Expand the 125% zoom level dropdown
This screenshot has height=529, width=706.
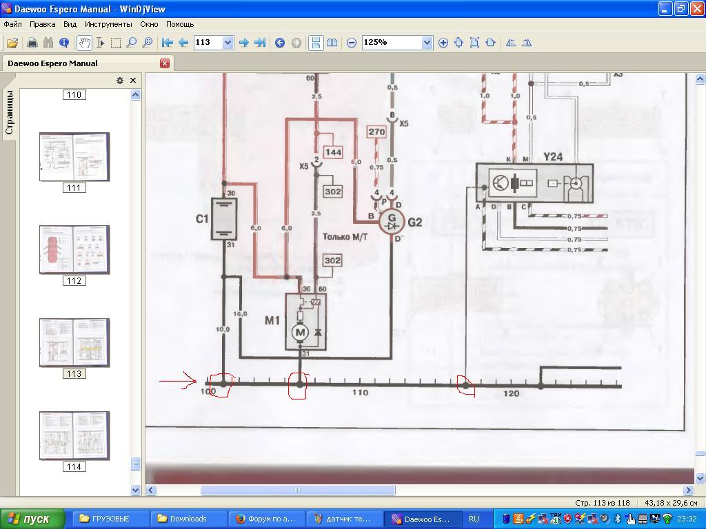click(x=427, y=43)
